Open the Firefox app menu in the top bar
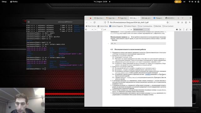This screenshot has width=201, height=113. (x=14, y=2)
